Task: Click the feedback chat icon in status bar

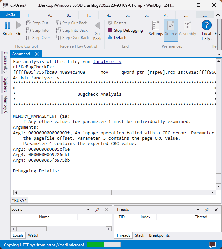Action: pos(212,245)
